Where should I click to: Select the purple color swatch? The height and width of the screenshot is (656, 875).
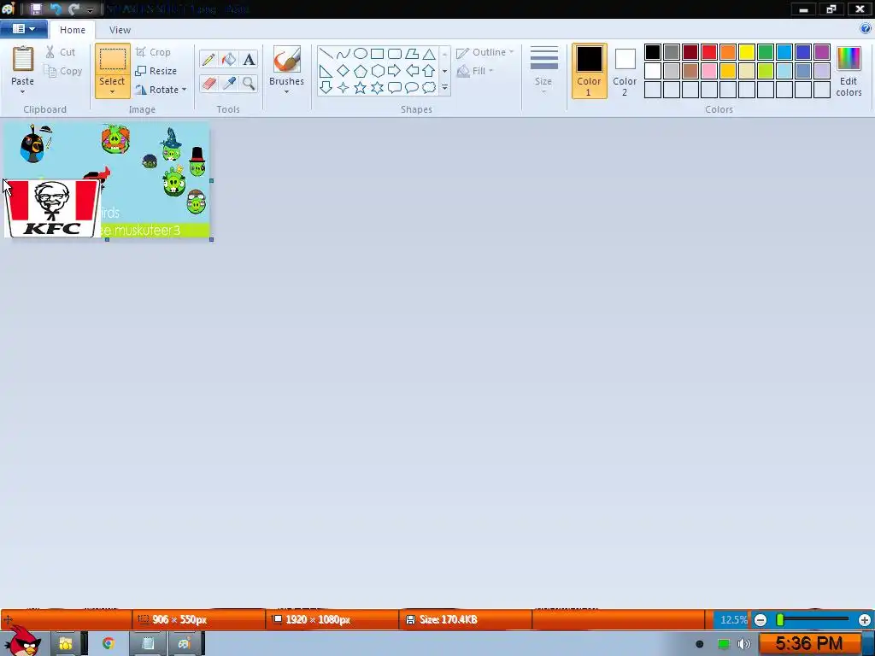click(822, 52)
